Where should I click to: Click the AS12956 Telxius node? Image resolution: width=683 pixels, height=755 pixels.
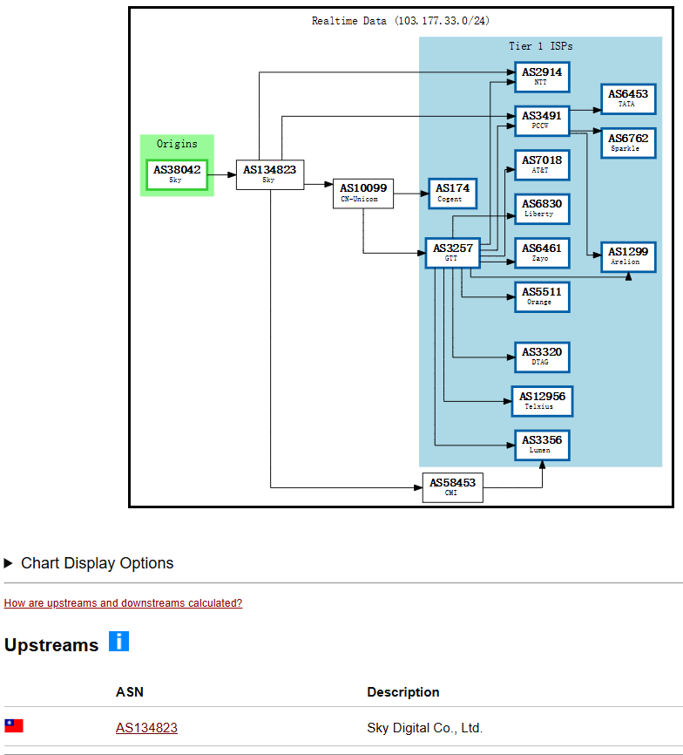click(542, 401)
